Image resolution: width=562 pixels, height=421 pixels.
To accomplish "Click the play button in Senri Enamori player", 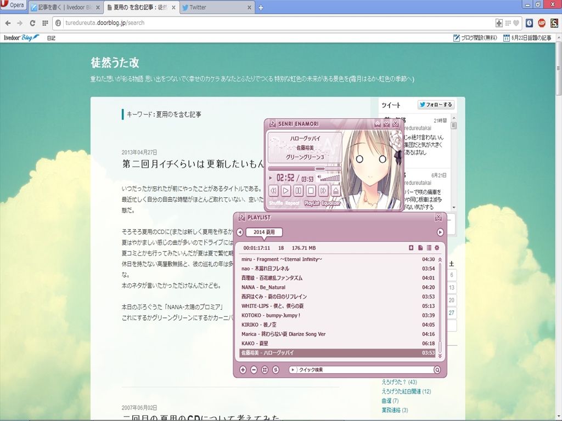I will [285, 190].
